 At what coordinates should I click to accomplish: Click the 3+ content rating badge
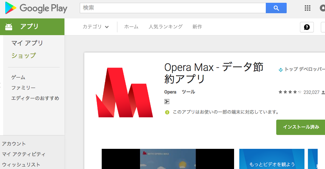pos(167,102)
